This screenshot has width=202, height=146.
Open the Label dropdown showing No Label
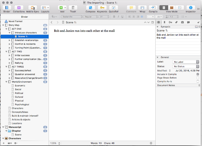point(186,62)
